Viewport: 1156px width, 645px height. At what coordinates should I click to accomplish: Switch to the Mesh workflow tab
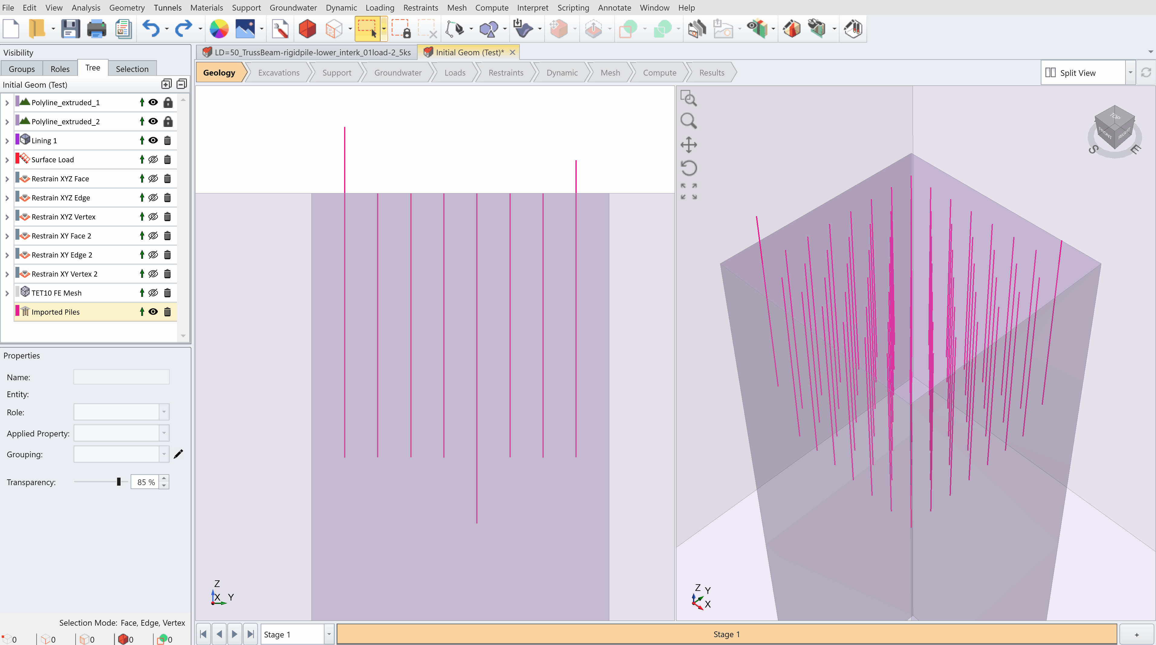[610, 73]
